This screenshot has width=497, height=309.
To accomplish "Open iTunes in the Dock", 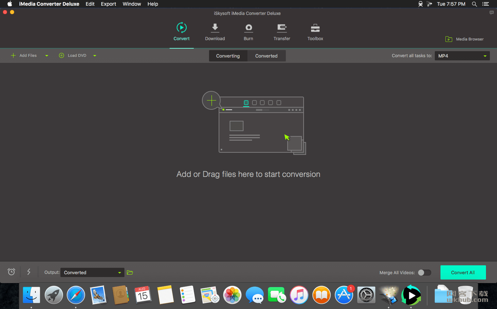I will pyautogui.click(x=299, y=295).
